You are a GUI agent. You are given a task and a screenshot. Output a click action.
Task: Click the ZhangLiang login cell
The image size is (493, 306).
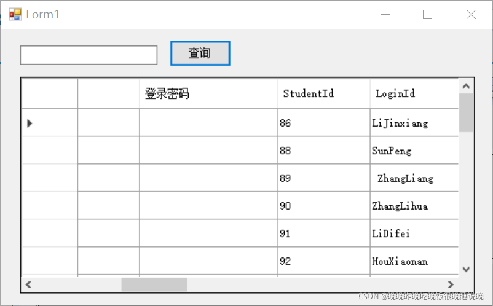point(414,178)
